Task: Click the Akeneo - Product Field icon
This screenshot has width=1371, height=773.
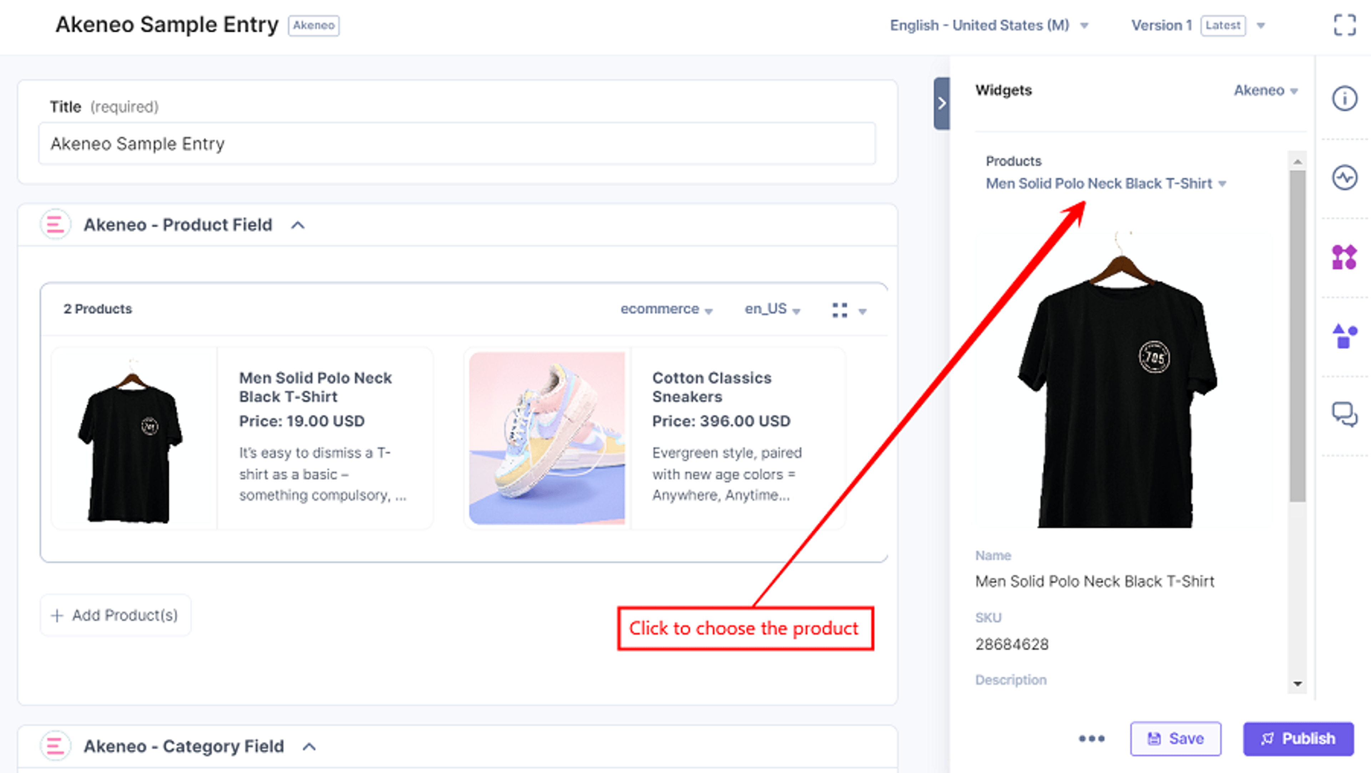Action: coord(55,225)
